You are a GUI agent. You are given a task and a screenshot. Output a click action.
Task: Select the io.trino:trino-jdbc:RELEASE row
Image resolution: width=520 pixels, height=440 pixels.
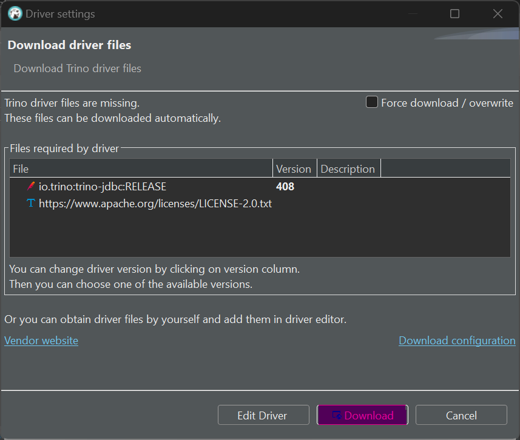260,187
